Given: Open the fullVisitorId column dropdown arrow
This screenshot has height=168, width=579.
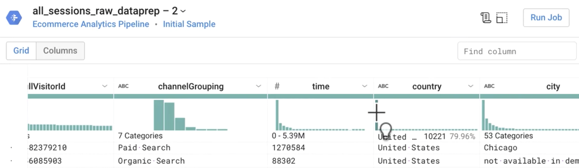Looking at the screenshot, I should click(105, 86).
